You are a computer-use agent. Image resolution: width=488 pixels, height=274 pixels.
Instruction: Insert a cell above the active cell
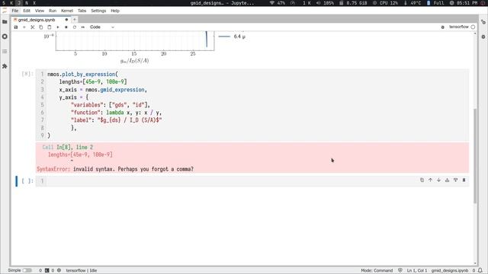pos(448,180)
